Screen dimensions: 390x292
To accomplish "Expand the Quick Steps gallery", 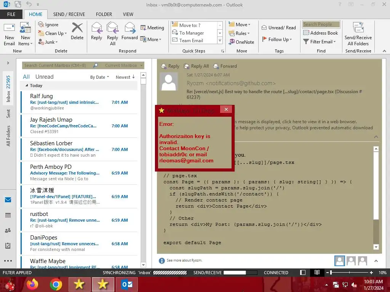I will (220, 40).
